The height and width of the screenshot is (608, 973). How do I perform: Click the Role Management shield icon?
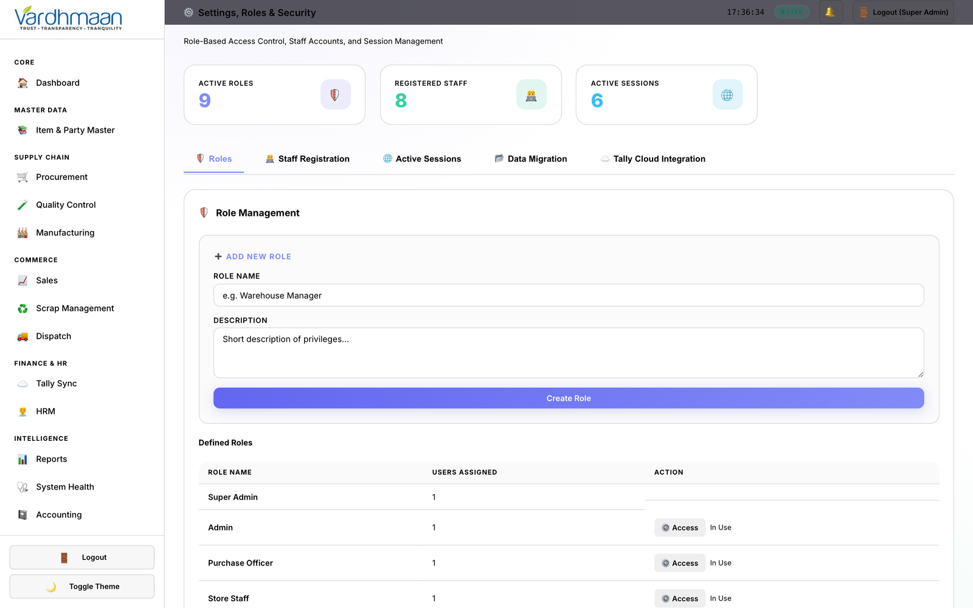(x=204, y=213)
